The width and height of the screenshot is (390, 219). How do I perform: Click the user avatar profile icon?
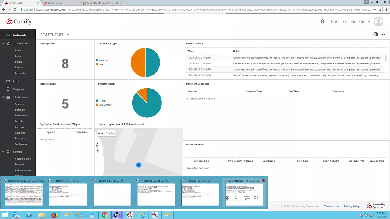tap(378, 22)
